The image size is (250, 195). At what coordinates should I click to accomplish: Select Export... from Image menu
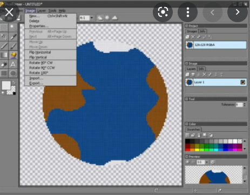[50, 83]
